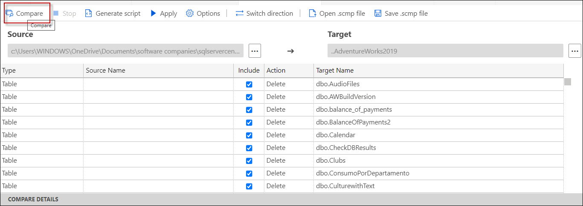Click the Delete action for dbo.CheckDBResults
583x206 pixels.
click(x=276, y=148)
